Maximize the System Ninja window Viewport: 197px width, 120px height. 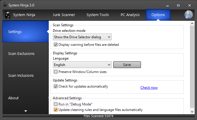178,5
